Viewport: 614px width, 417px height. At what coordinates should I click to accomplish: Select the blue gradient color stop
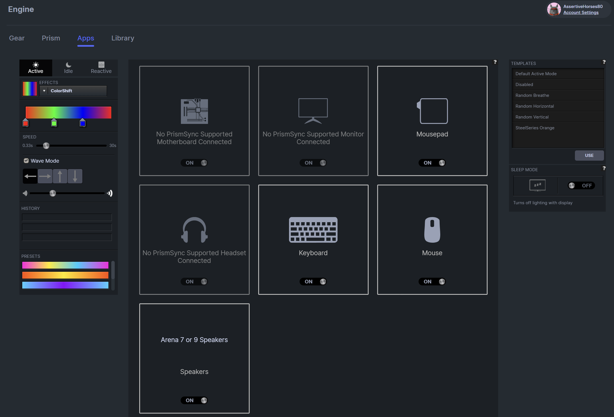(x=82, y=123)
